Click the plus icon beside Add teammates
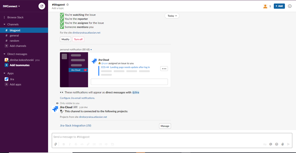 [7, 65]
